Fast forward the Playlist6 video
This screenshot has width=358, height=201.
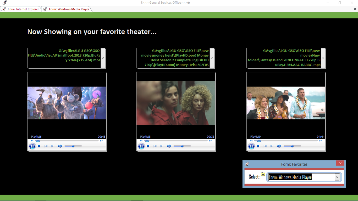click(102, 141)
